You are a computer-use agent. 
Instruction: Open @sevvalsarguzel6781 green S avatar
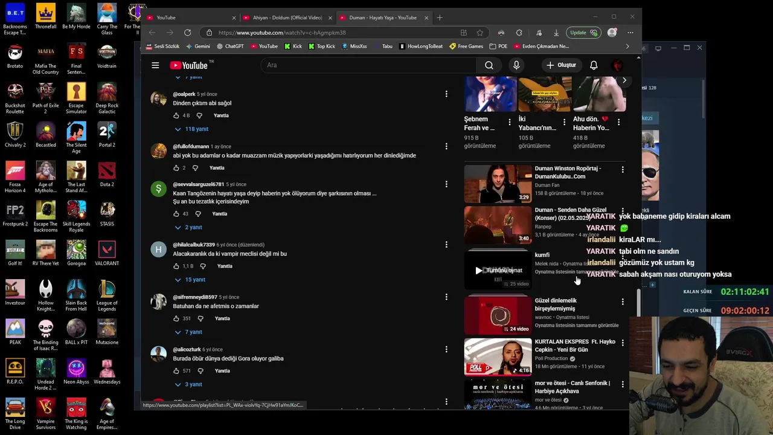[x=158, y=189]
